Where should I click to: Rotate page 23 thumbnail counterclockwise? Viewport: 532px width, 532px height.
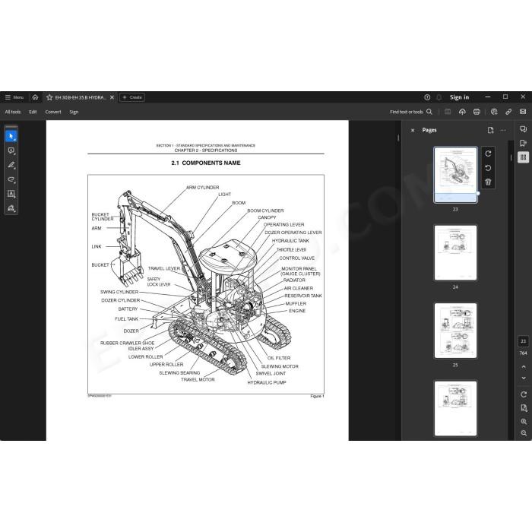point(488,168)
